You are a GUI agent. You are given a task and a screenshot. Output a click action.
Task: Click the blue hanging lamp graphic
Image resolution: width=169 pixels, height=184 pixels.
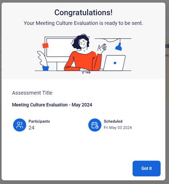[119, 47]
